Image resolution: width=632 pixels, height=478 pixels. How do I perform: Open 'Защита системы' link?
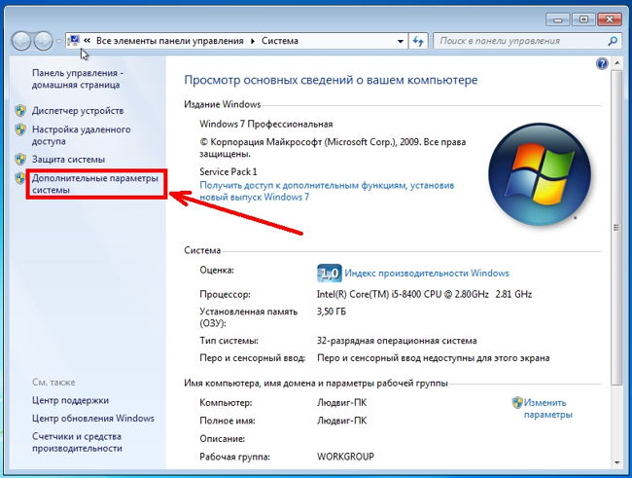[68, 159]
